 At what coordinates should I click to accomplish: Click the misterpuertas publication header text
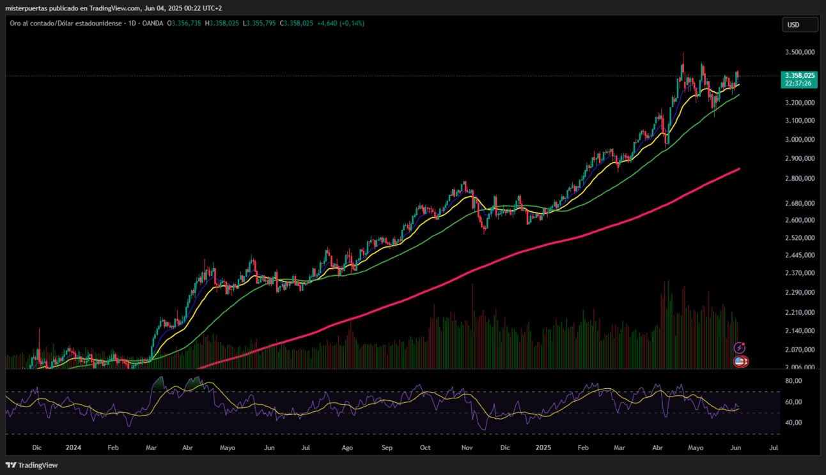(114, 8)
